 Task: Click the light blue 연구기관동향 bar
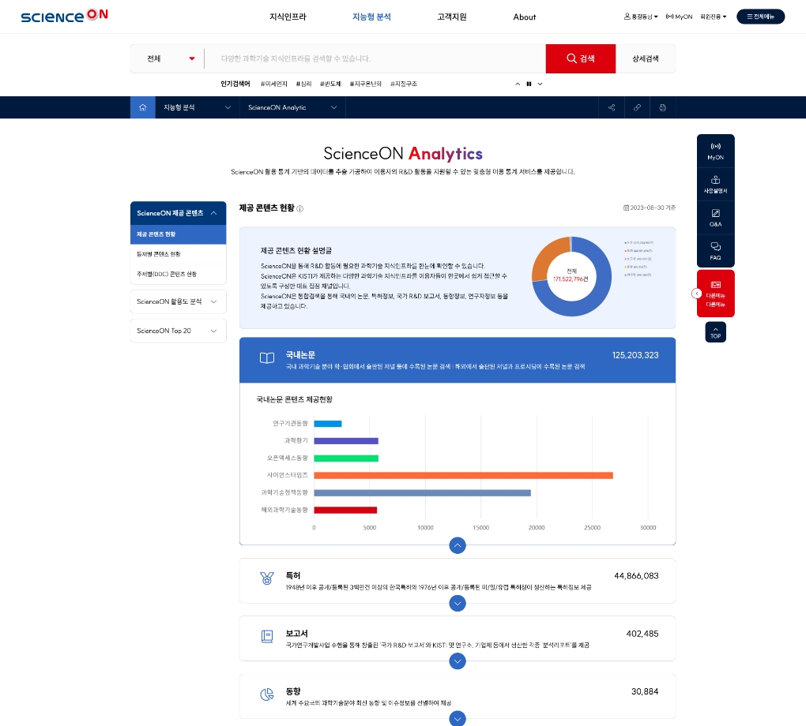click(x=328, y=424)
